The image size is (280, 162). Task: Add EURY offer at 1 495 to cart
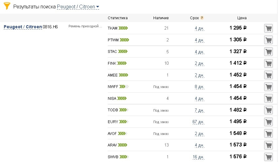point(268,122)
